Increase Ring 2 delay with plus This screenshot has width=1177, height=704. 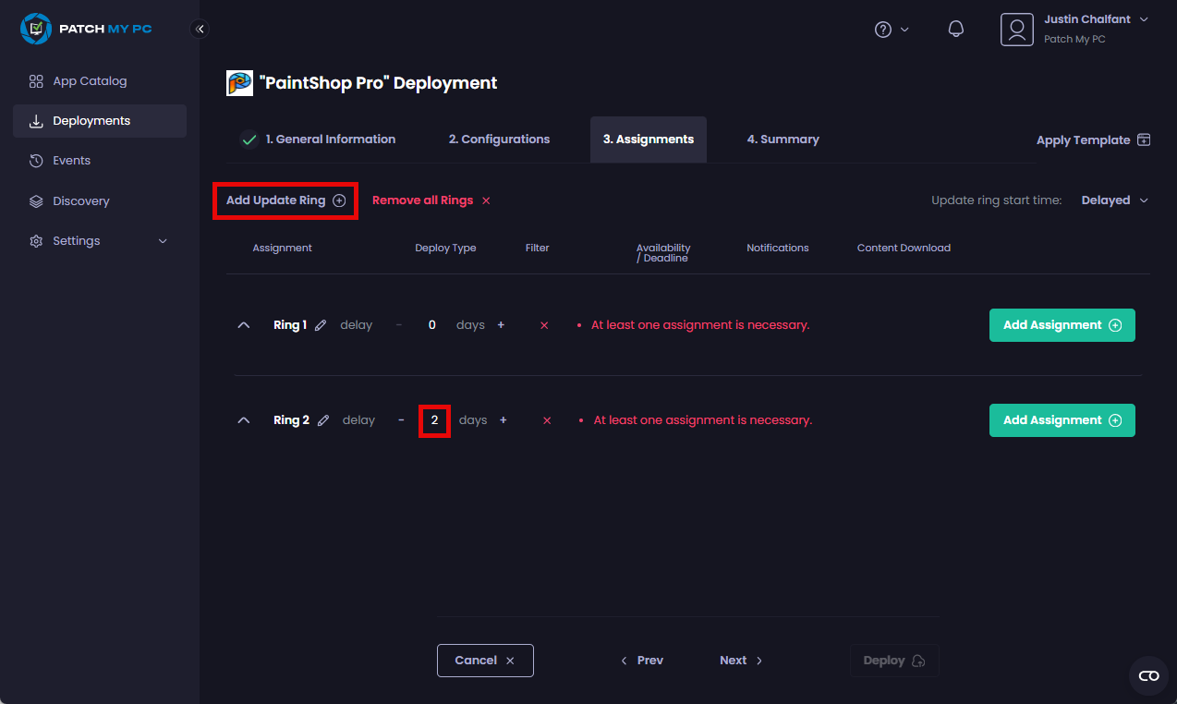504,420
